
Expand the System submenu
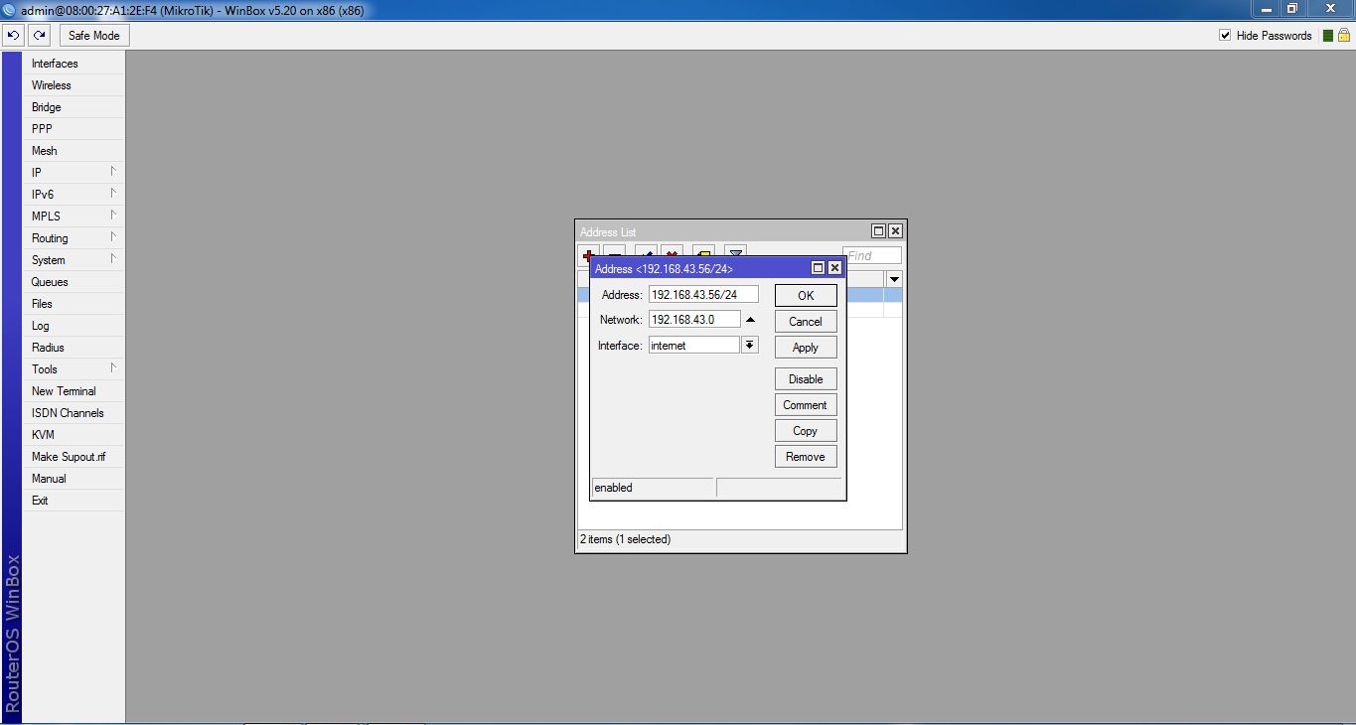[75, 260]
